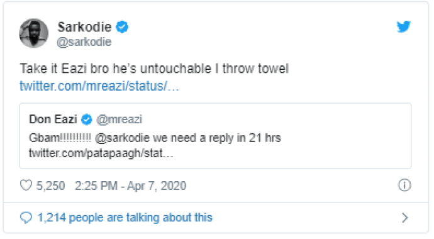Click the Twitter bird logo icon
The image size is (434, 239).
[404, 26]
